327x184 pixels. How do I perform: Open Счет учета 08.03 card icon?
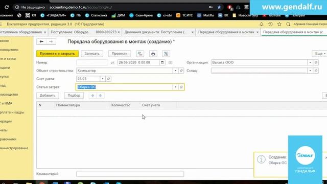(x=108, y=79)
